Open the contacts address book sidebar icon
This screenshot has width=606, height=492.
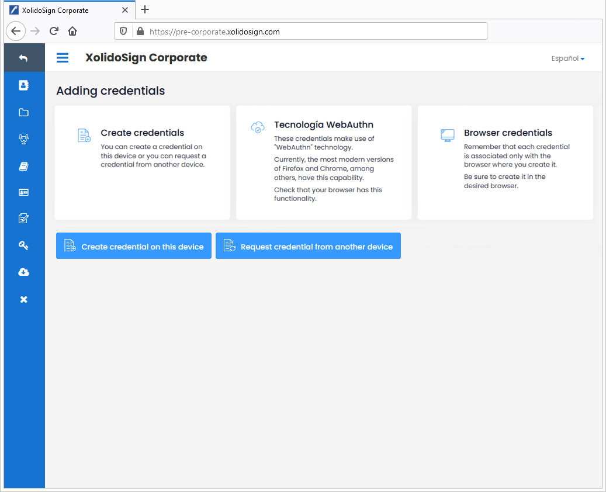pos(23,85)
